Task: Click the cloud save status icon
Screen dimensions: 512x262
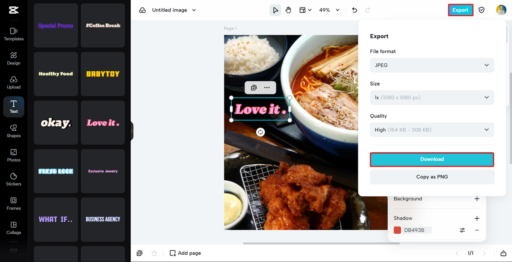Action: tap(142, 10)
